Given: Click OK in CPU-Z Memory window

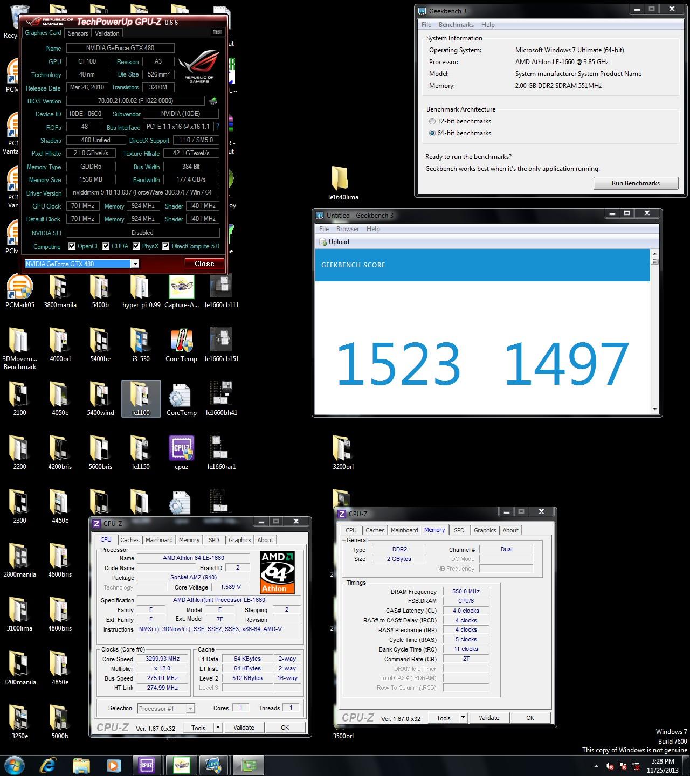Looking at the screenshot, I should click(x=530, y=718).
